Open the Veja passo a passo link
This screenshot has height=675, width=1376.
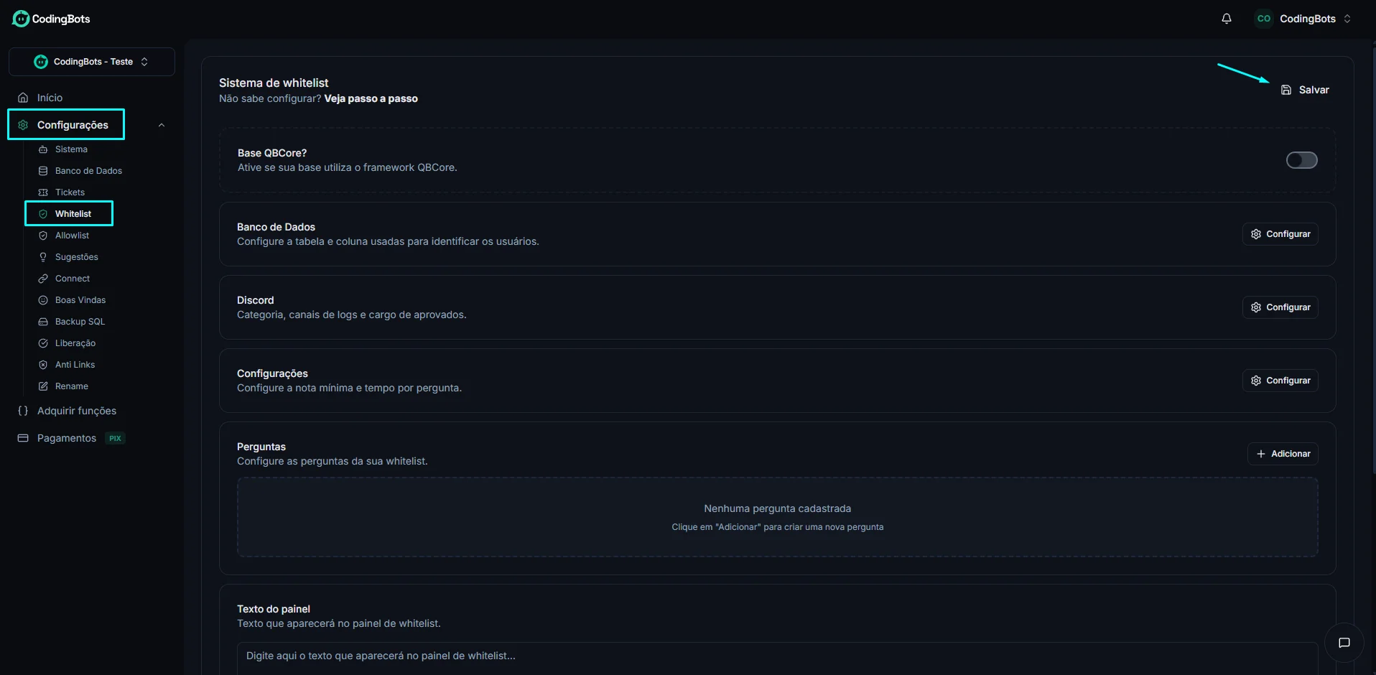pos(371,98)
